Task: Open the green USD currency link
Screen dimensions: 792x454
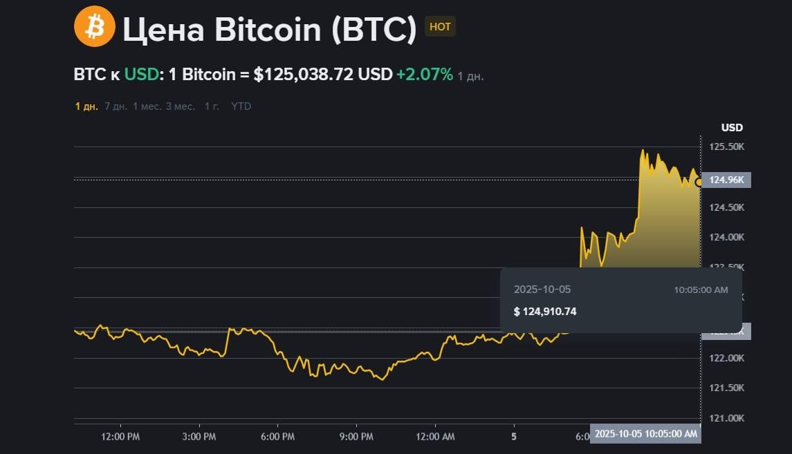Action: click(141, 75)
